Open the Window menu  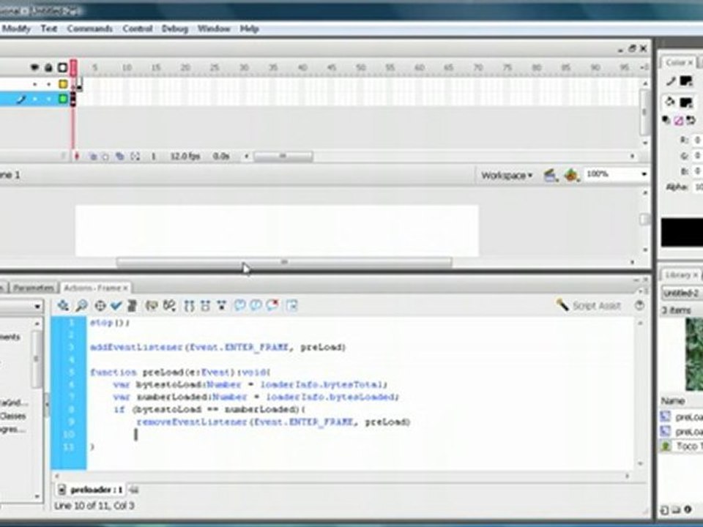(x=214, y=29)
